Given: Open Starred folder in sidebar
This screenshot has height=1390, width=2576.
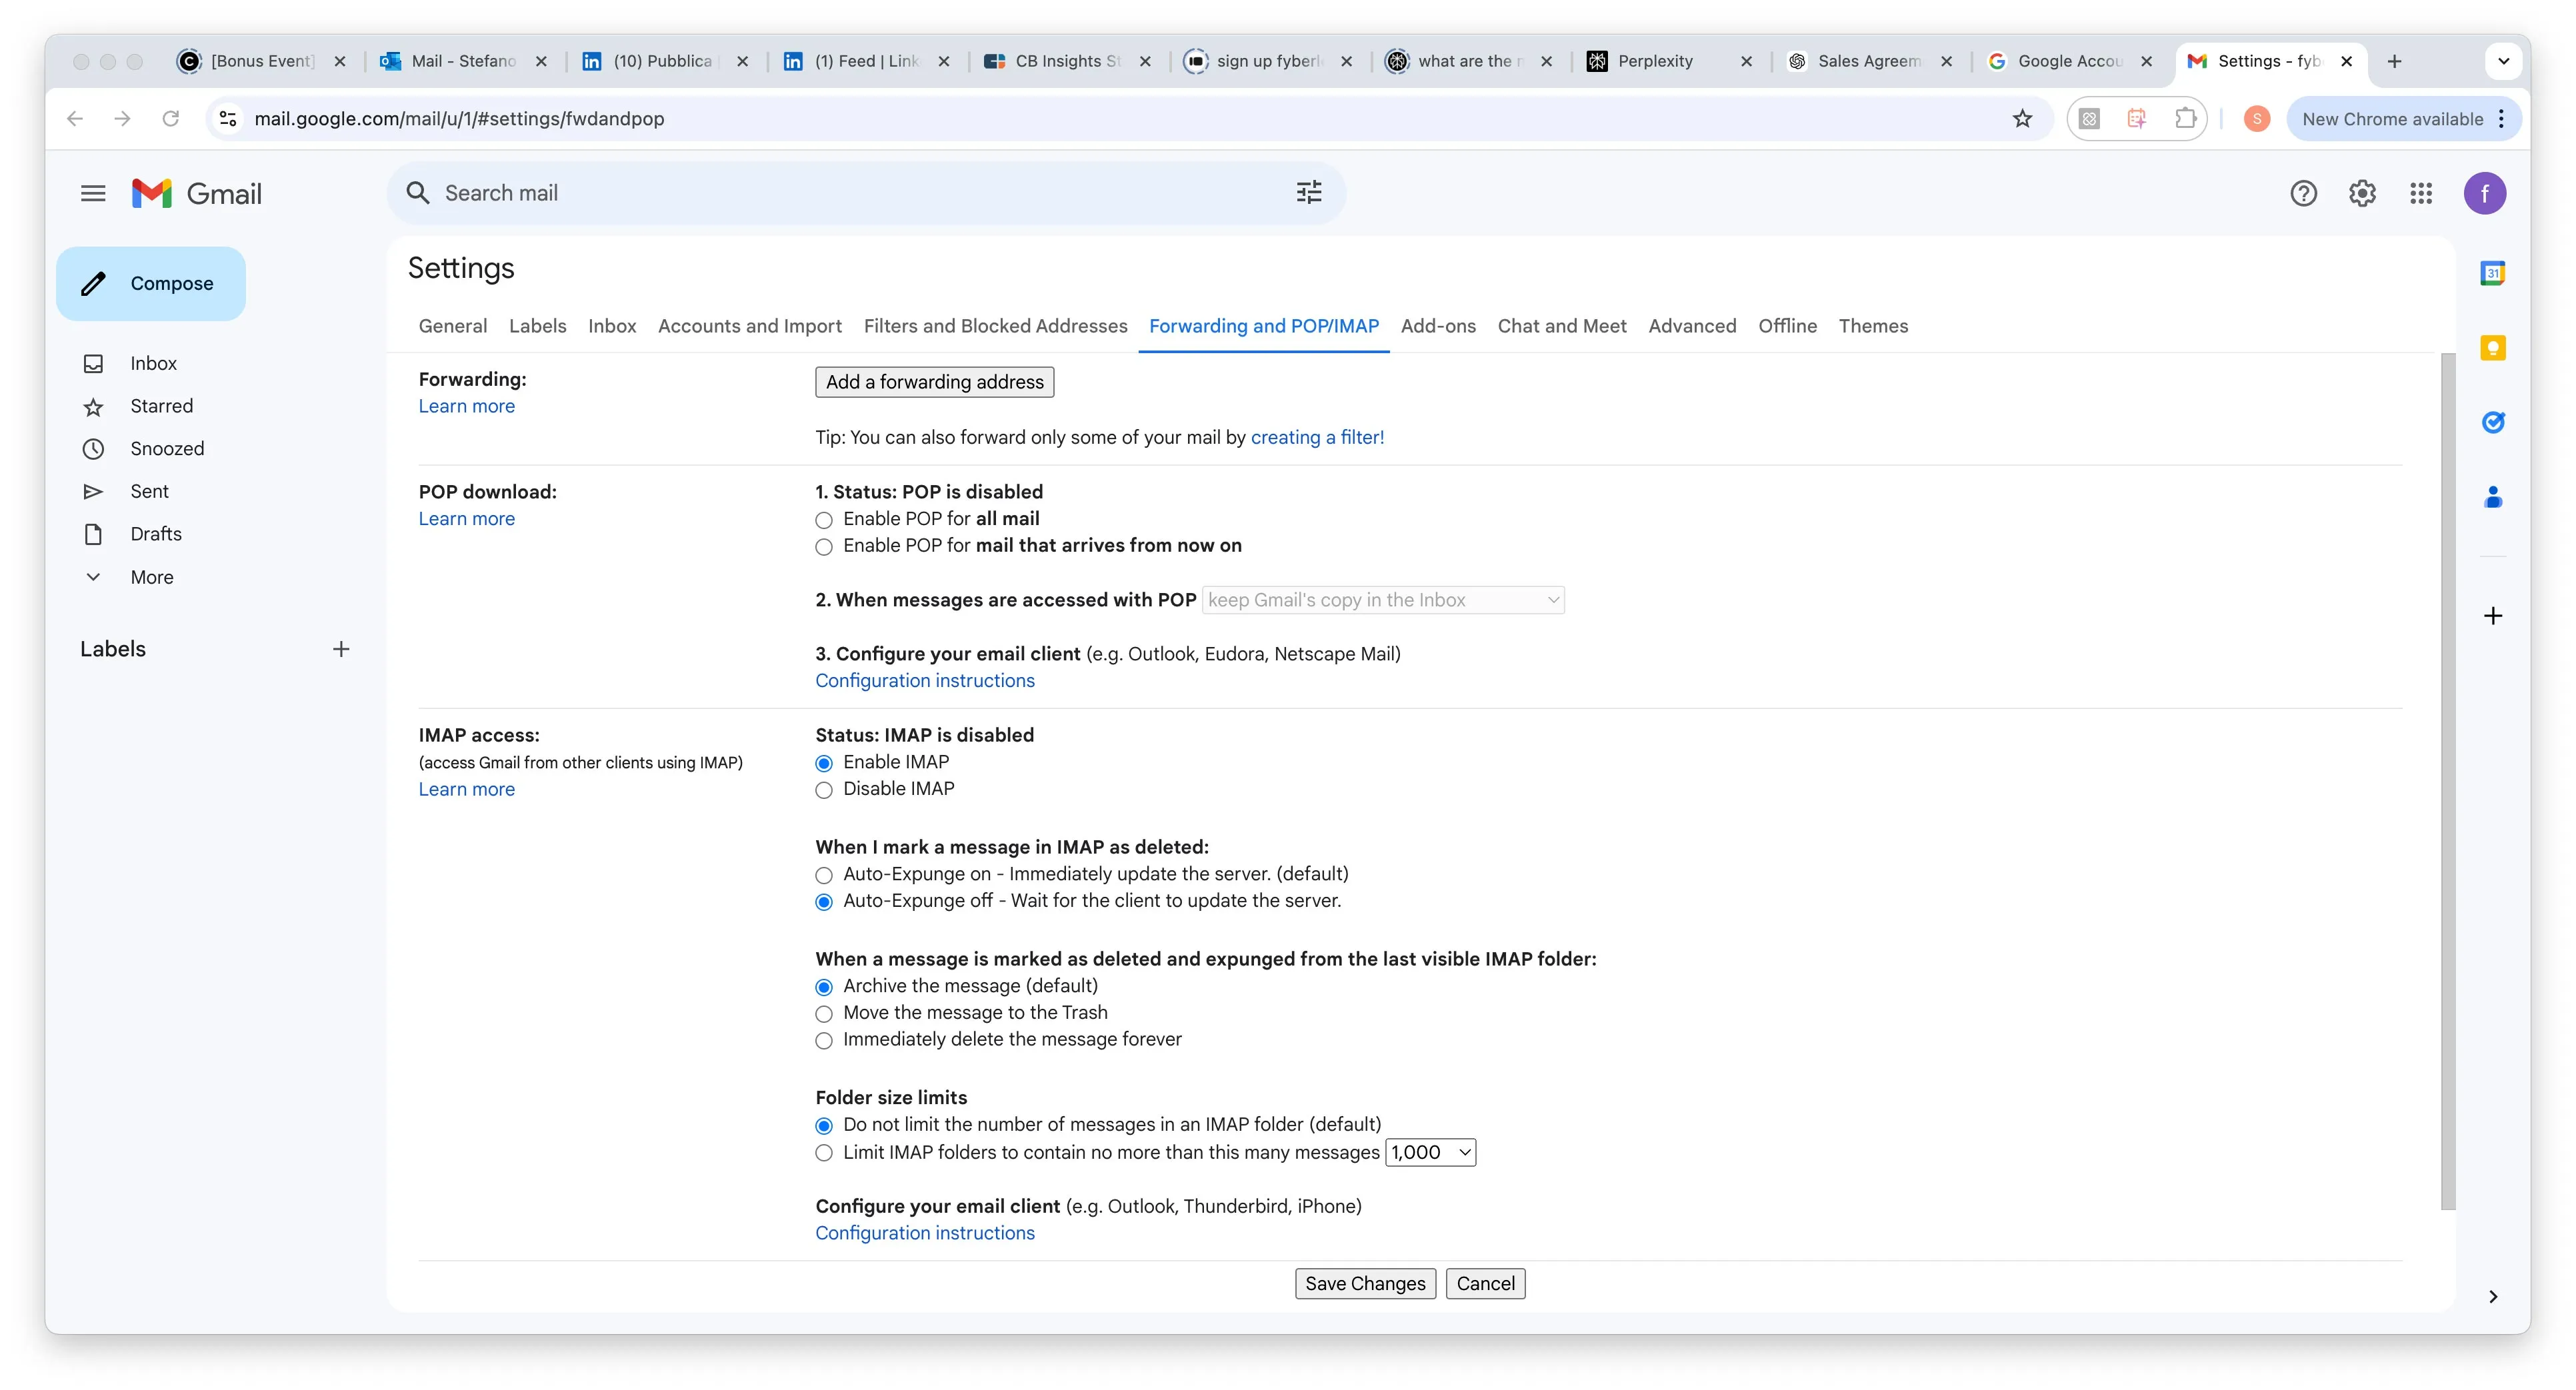Looking at the screenshot, I should coord(161,406).
